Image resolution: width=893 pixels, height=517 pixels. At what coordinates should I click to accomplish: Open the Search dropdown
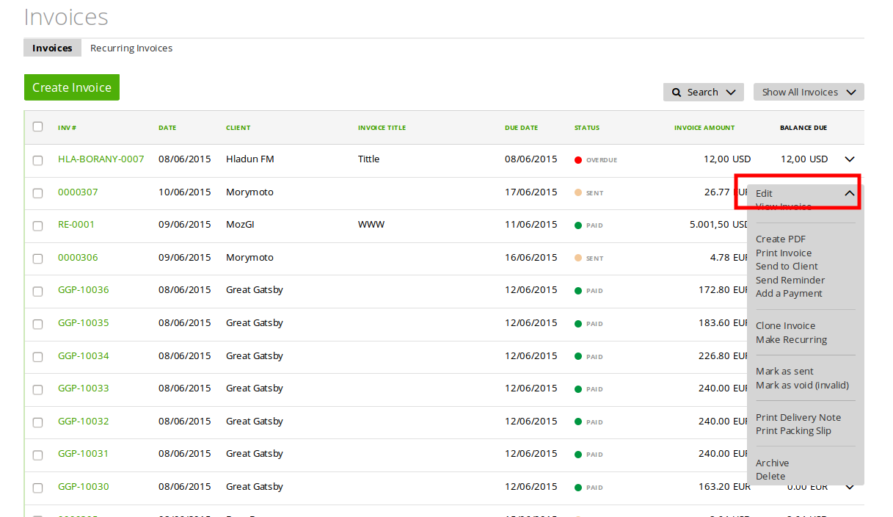[x=704, y=92]
